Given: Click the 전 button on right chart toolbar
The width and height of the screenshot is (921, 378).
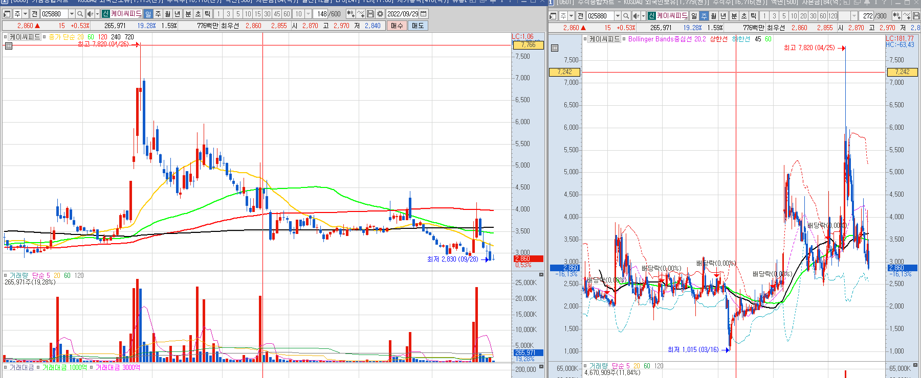Looking at the screenshot, I should click(x=581, y=16).
